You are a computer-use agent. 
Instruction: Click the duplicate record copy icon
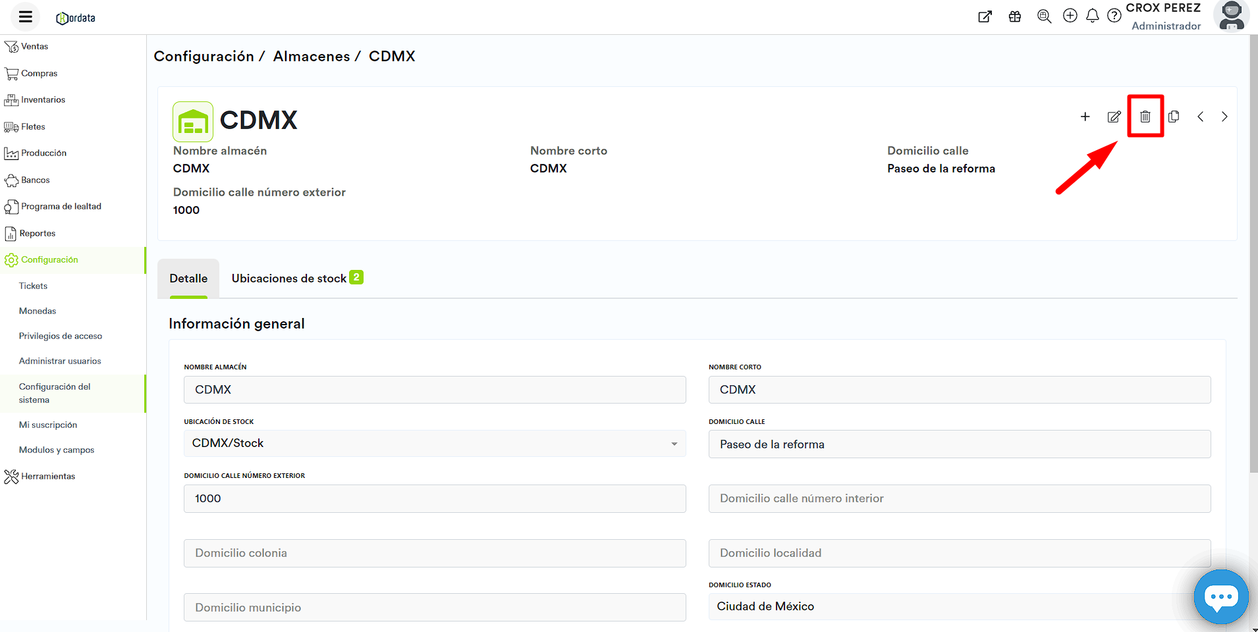pos(1174,117)
